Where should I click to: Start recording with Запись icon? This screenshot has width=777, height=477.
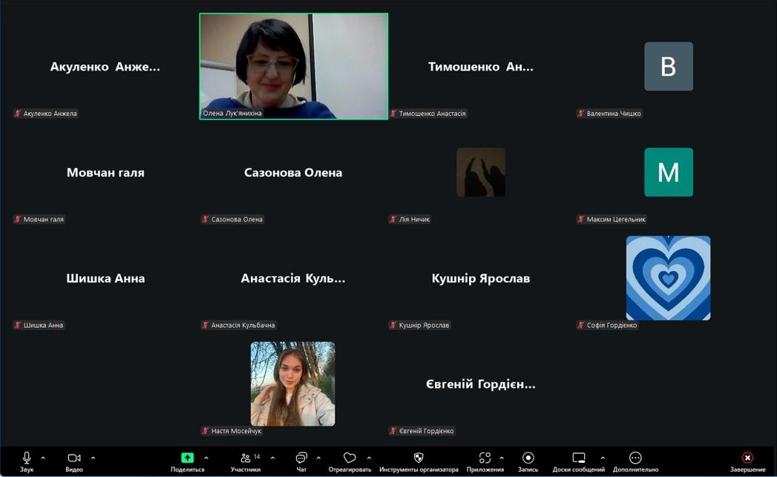pos(528,458)
